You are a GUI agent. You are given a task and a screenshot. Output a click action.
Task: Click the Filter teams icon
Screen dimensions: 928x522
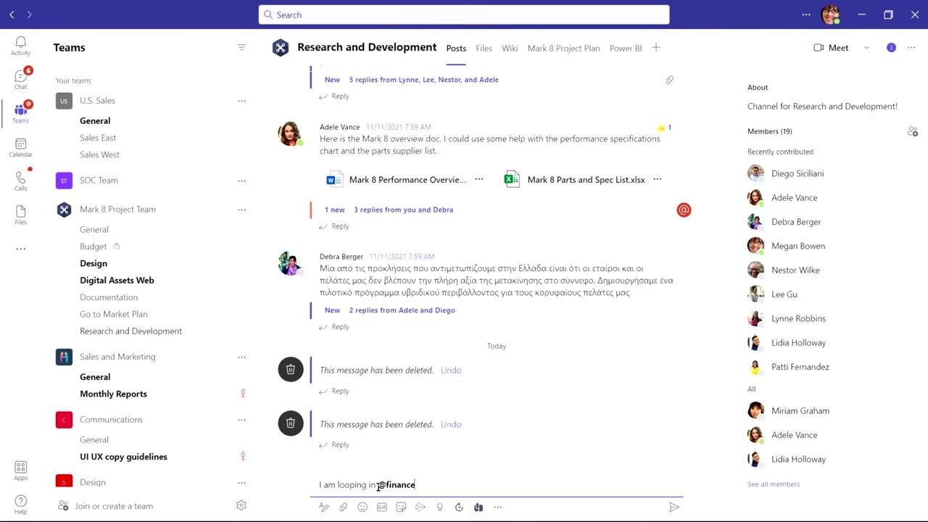241,47
